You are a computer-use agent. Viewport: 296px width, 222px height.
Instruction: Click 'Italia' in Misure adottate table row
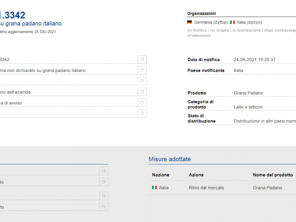coord(164,188)
